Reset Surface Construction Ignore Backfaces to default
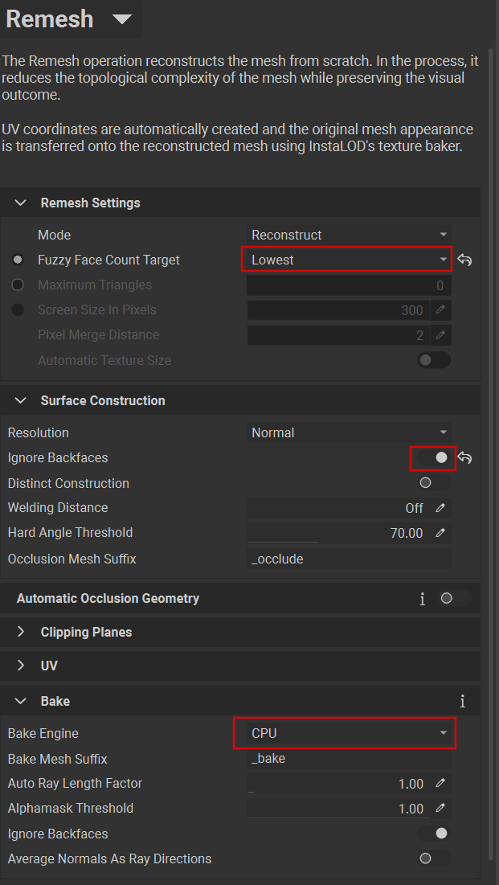Viewport: 499px width, 885px height. pos(464,458)
